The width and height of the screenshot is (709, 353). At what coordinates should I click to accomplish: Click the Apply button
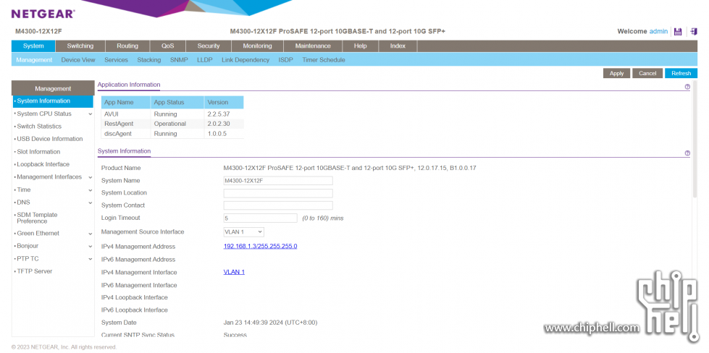coord(617,73)
